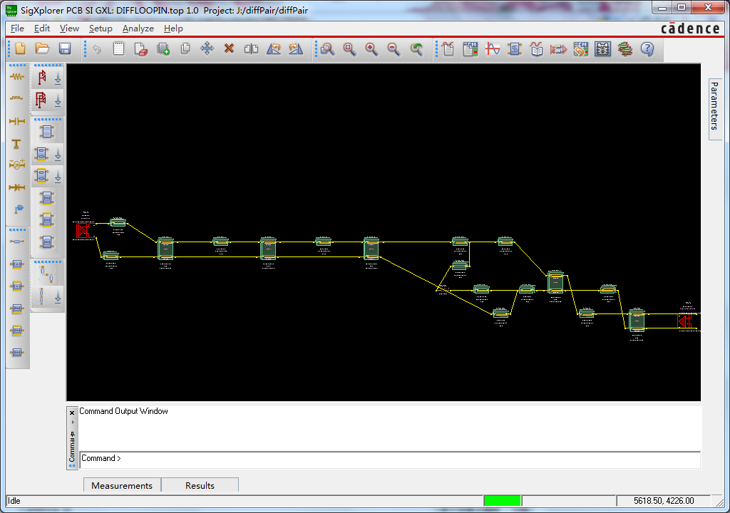Create a new topology with New icon

(20, 49)
